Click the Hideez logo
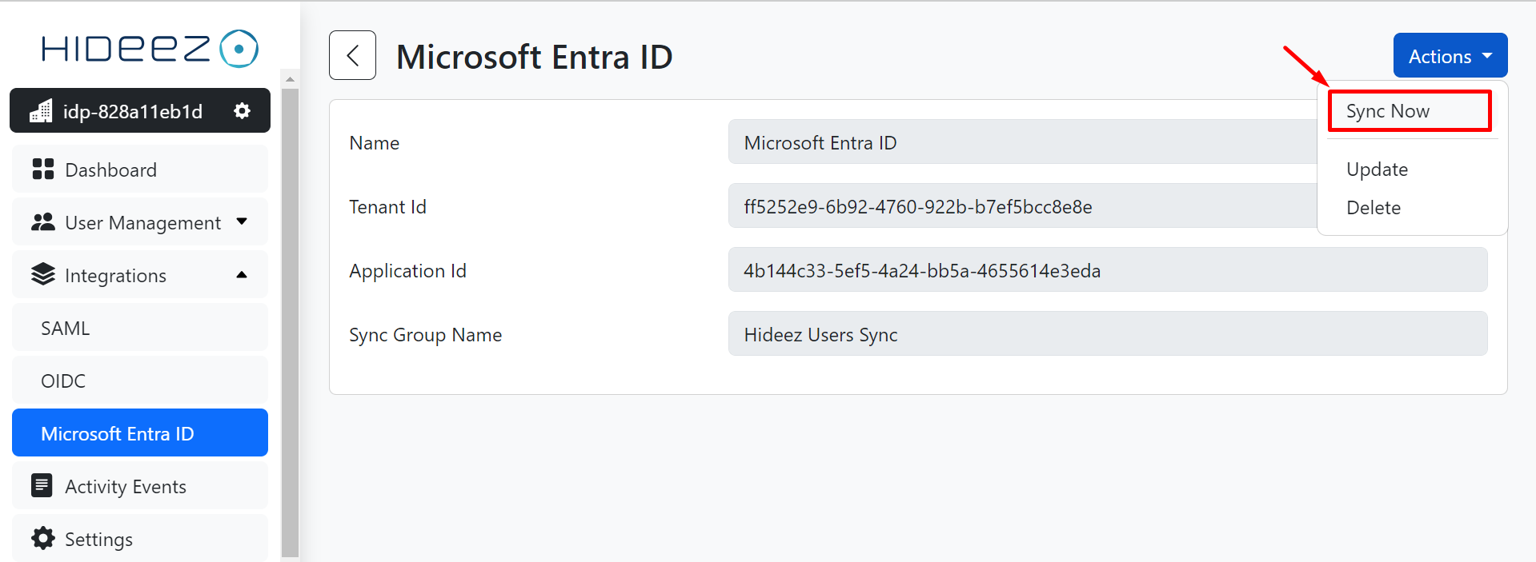 (150, 49)
